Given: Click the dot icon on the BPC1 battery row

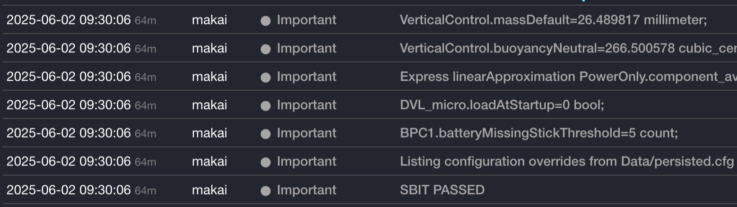Looking at the screenshot, I should click(266, 134).
